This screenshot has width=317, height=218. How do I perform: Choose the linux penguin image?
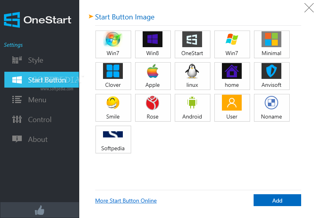click(193, 76)
